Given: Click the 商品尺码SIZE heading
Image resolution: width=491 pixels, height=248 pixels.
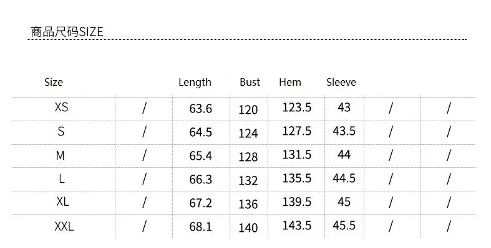Looking at the screenshot, I should [x=67, y=32].
